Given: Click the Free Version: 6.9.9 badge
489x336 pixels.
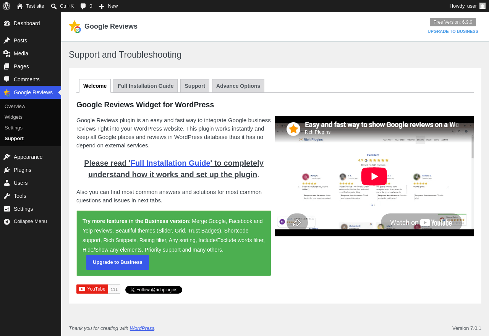Looking at the screenshot, I should (x=453, y=22).
